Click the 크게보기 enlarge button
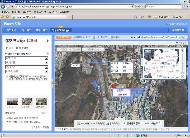The image size is (190, 138). click(x=181, y=43)
